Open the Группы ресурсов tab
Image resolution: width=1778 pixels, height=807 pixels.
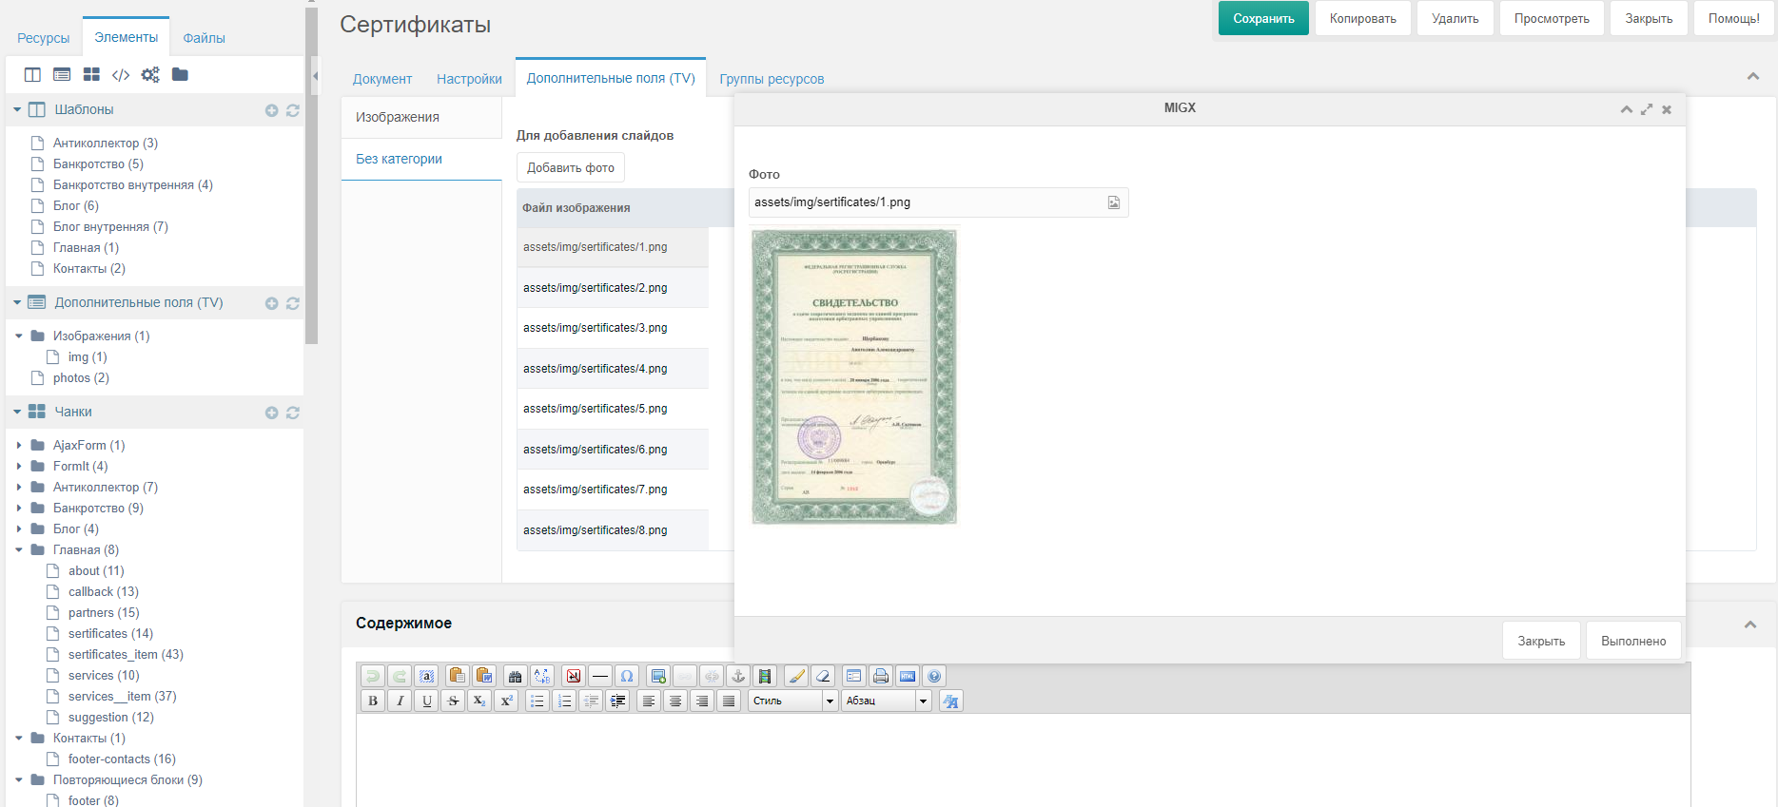[772, 79]
